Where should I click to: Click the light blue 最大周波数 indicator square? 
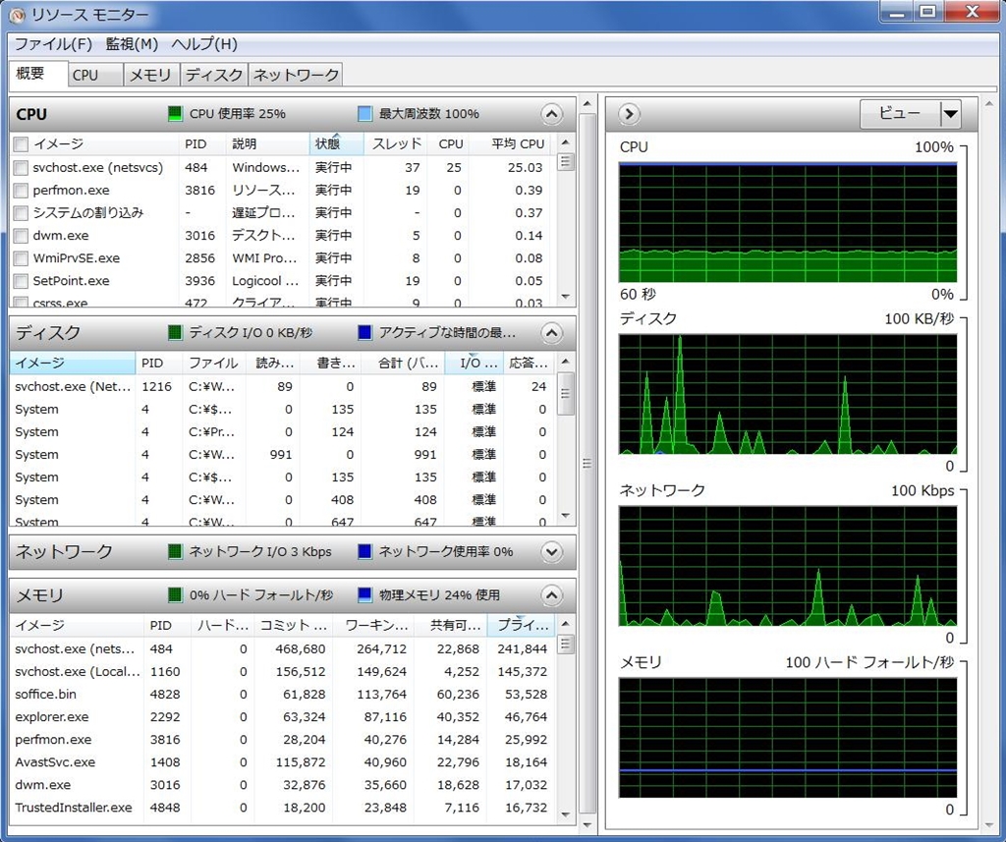click(364, 114)
